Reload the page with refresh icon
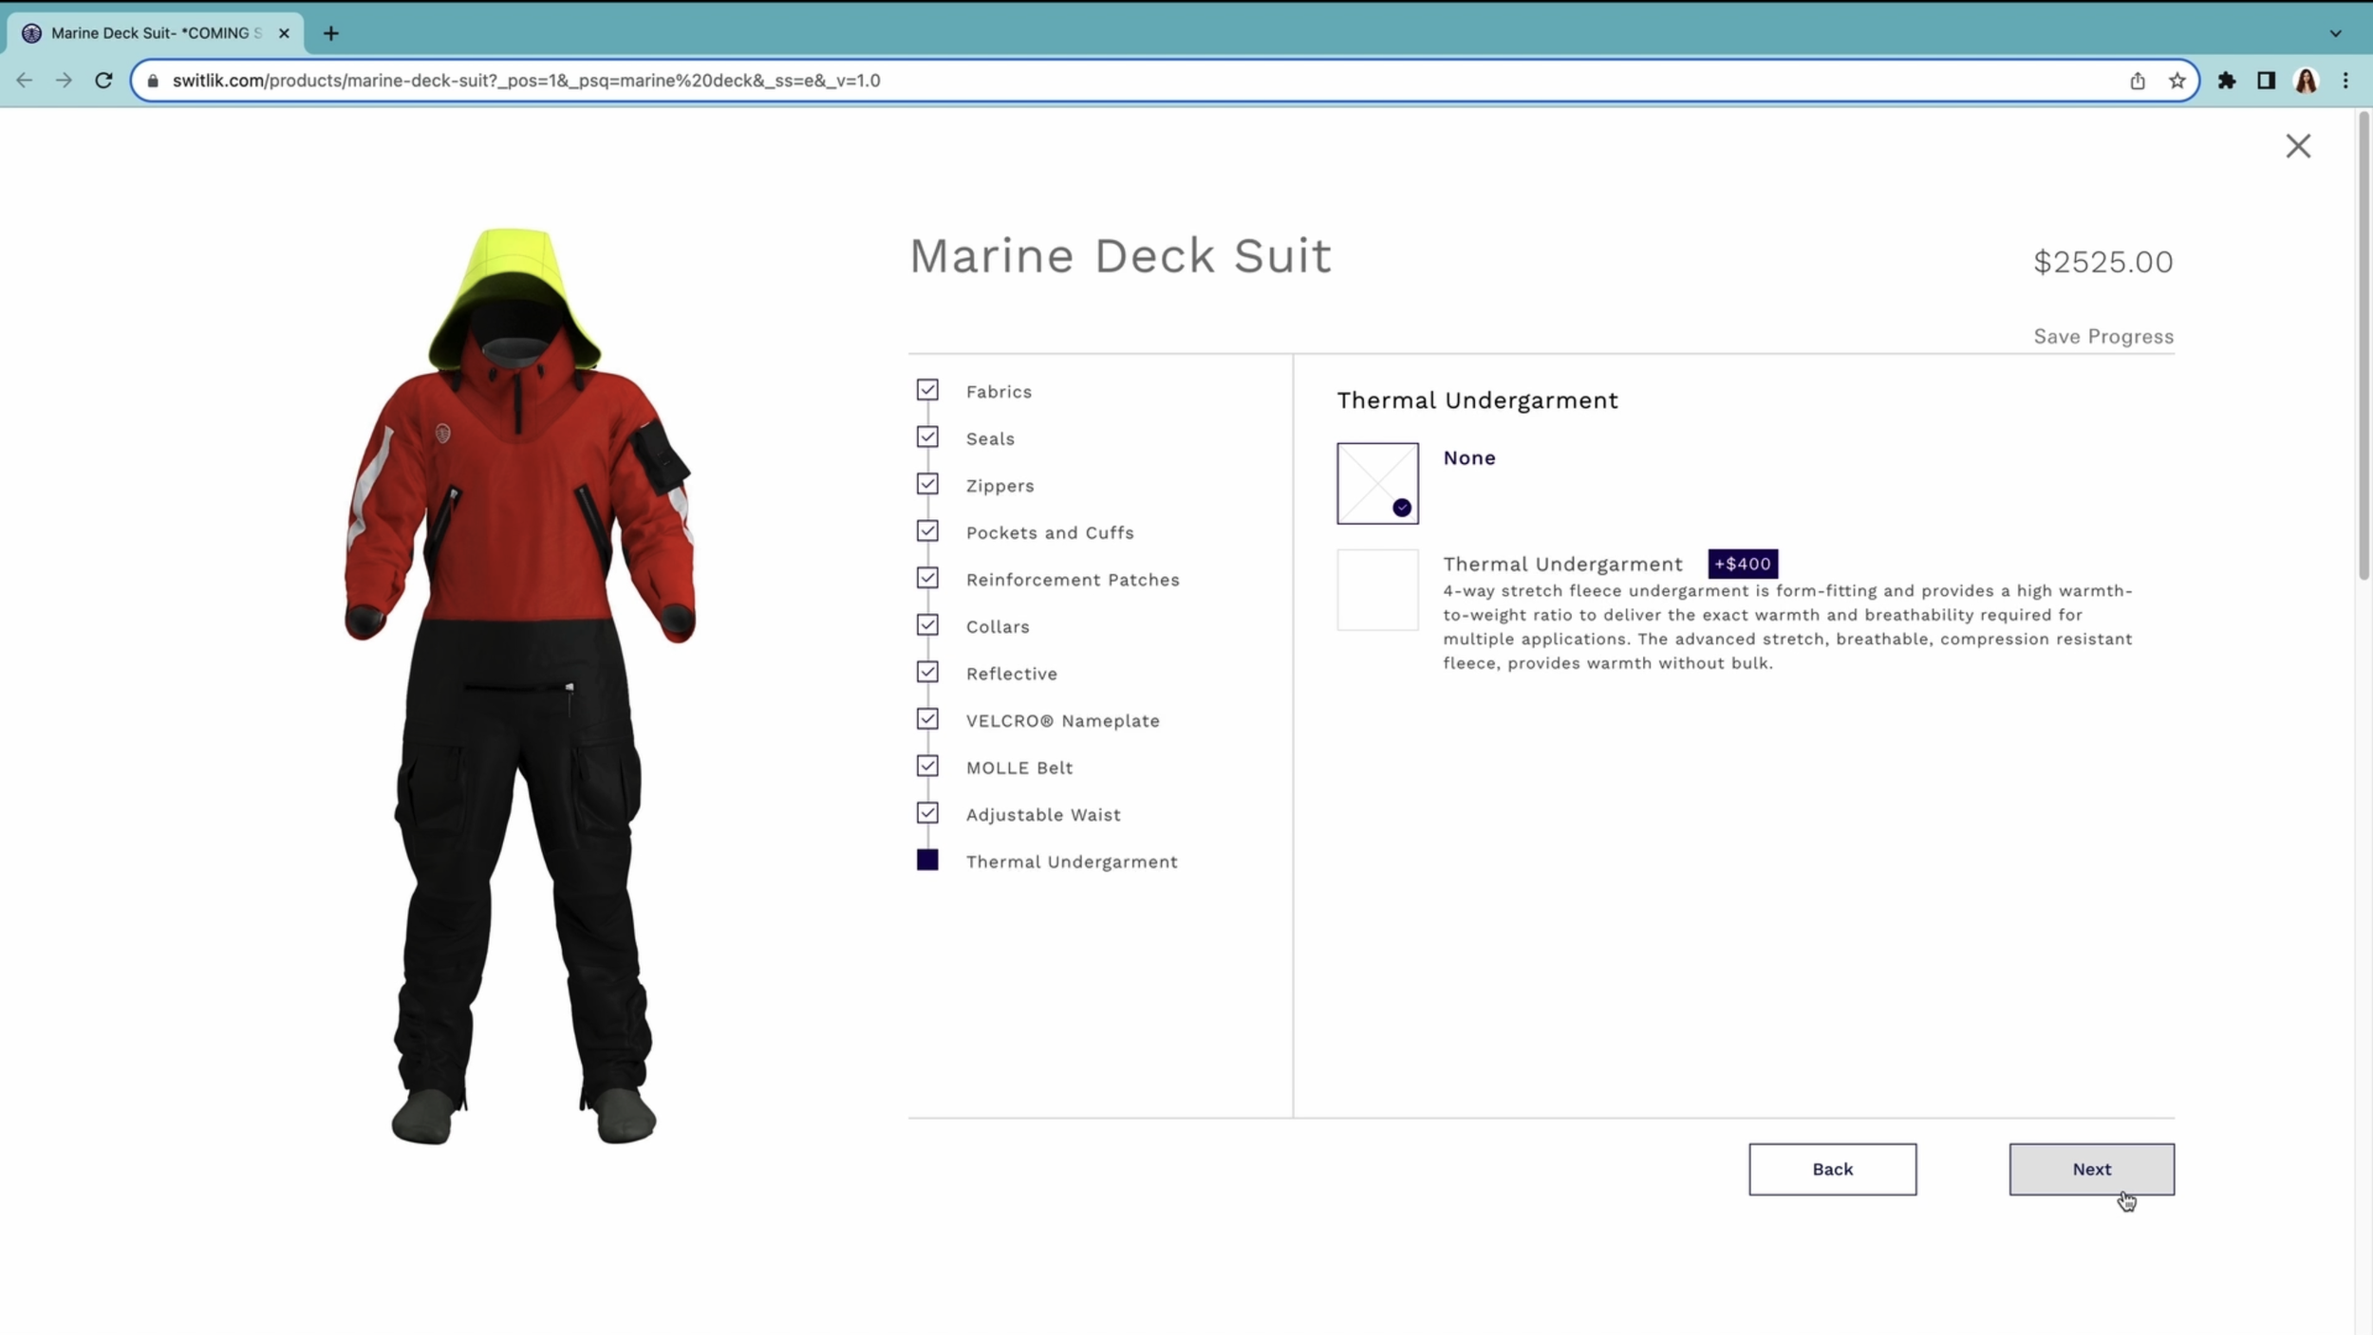Viewport: 2373px width, 1335px height. tap(103, 81)
